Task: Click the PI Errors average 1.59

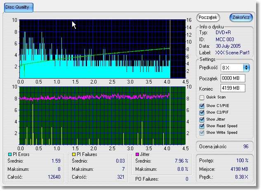Action: [56, 161]
